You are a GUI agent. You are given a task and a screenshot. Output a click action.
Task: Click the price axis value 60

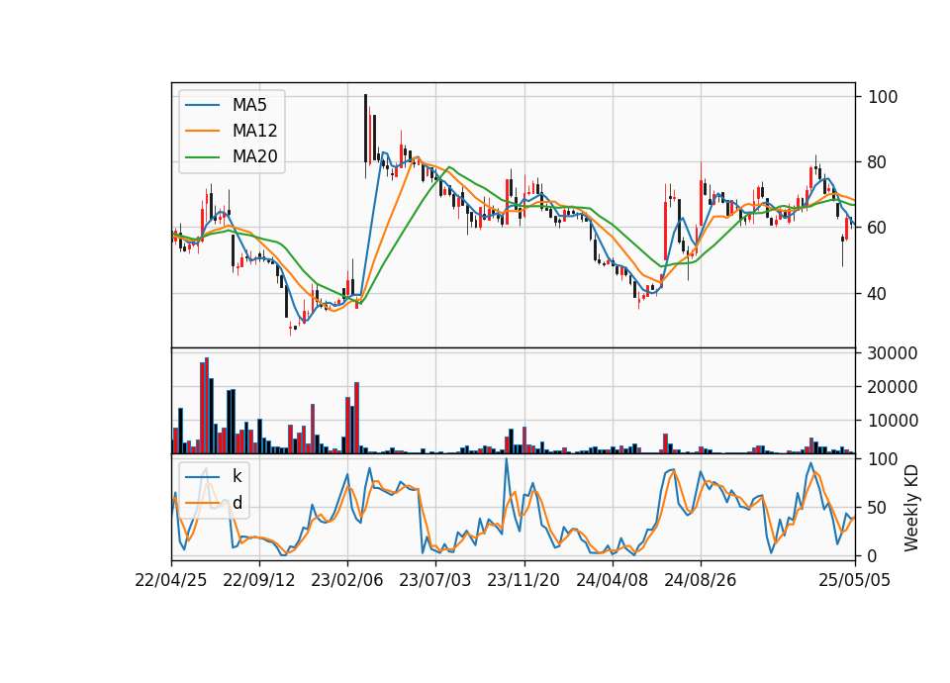coord(877,228)
